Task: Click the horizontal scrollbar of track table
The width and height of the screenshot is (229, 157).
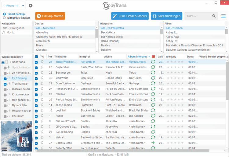Action: [123, 151]
